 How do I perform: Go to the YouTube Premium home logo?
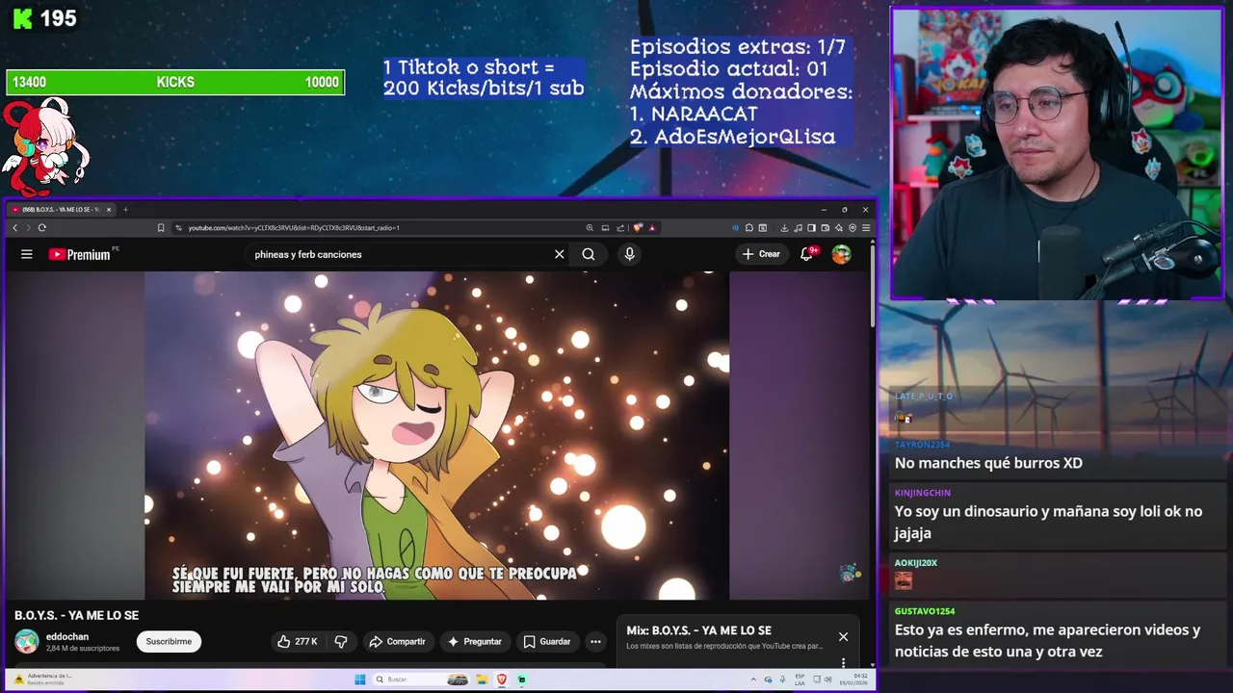coord(79,254)
